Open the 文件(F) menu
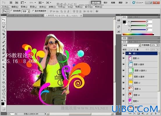This screenshot has width=161, height=116. tap(6, 7)
